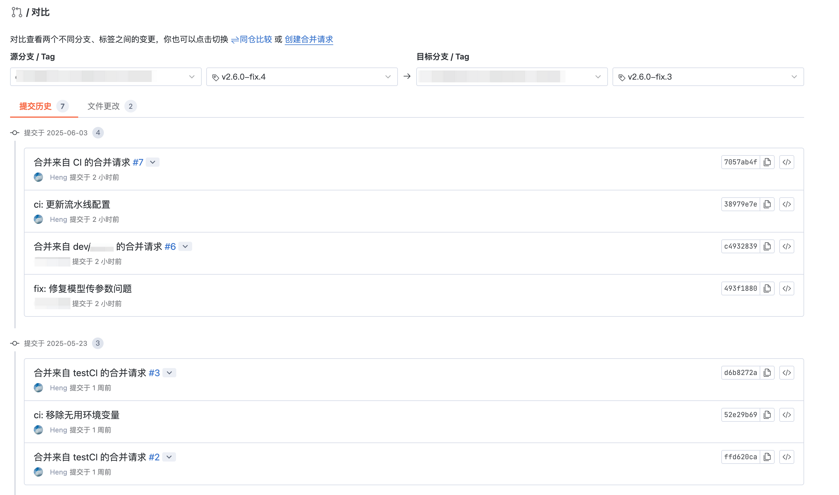This screenshot has height=495, width=839.
Task: Open code view icon for commit 7057ab4f
Action: point(786,162)
